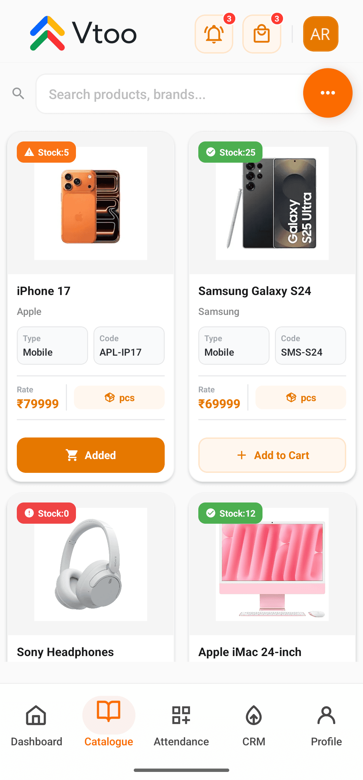The image size is (363, 780).
Task: Tap the AR profile avatar
Action: 321,34
